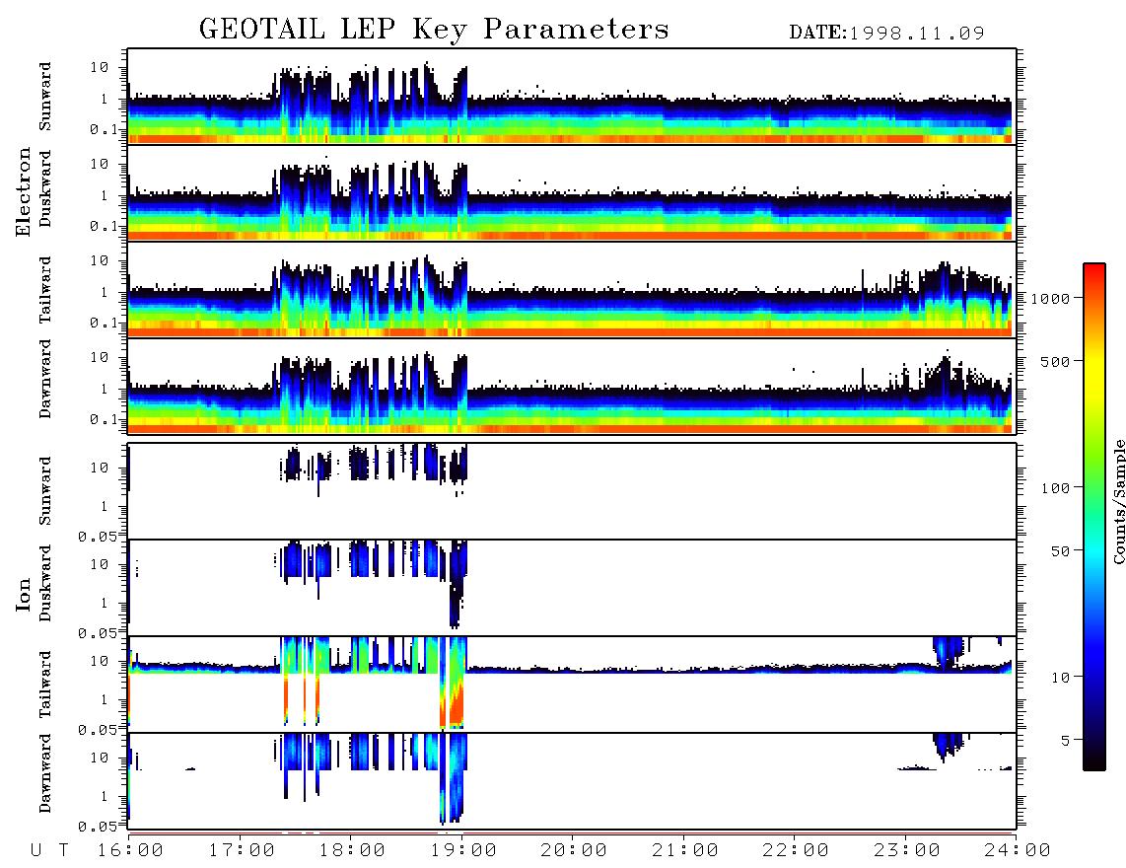The height and width of the screenshot is (868, 1126).
Task: Click the Electron "Duskward" panel label
Action: [x=45, y=188]
